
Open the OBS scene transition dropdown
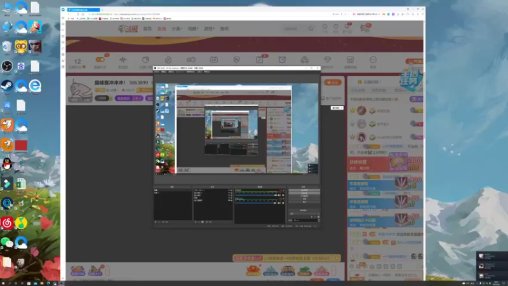304,214
